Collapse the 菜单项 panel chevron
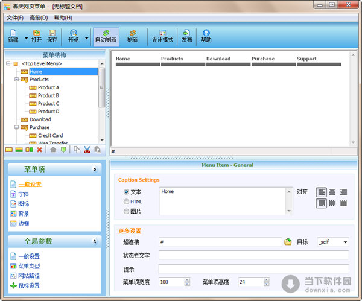 94,170
